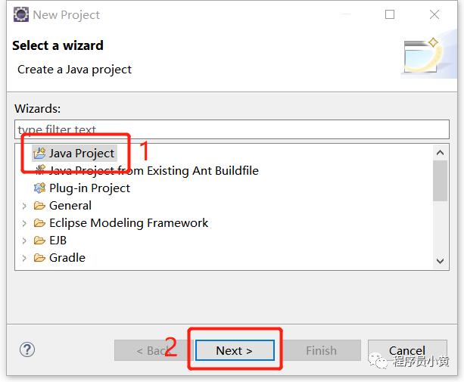Image resolution: width=464 pixels, height=382 pixels.
Task: Click the EJB folder icon
Action: click(x=39, y=241)
